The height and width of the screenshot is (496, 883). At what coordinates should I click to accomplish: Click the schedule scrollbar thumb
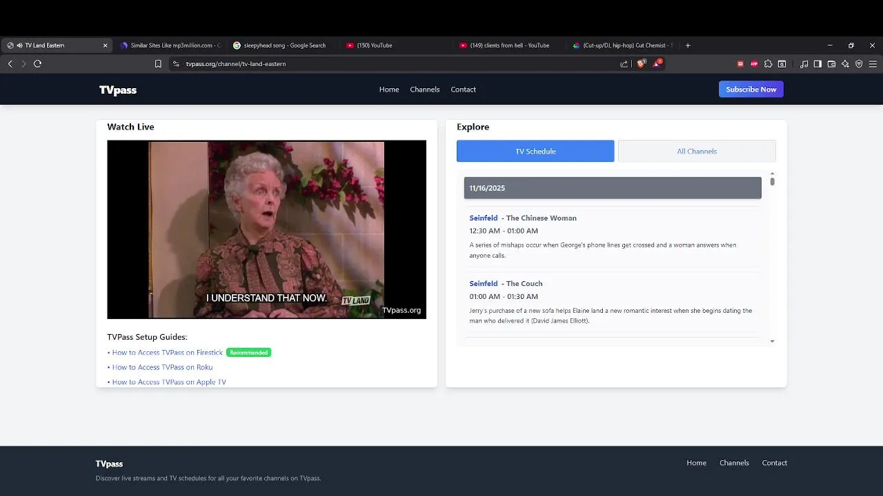tap(772, 182)
